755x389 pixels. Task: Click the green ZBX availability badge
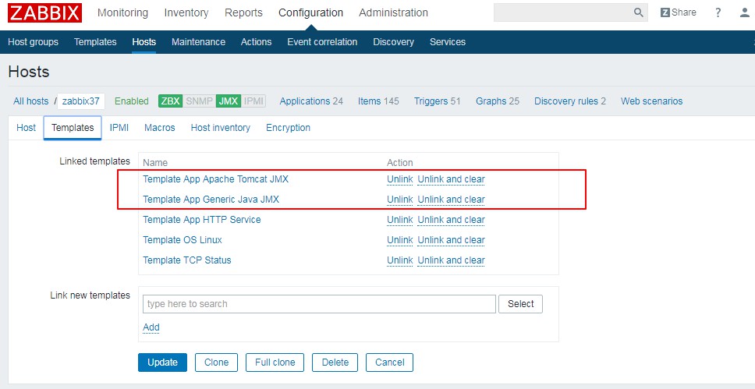point(170,101)
